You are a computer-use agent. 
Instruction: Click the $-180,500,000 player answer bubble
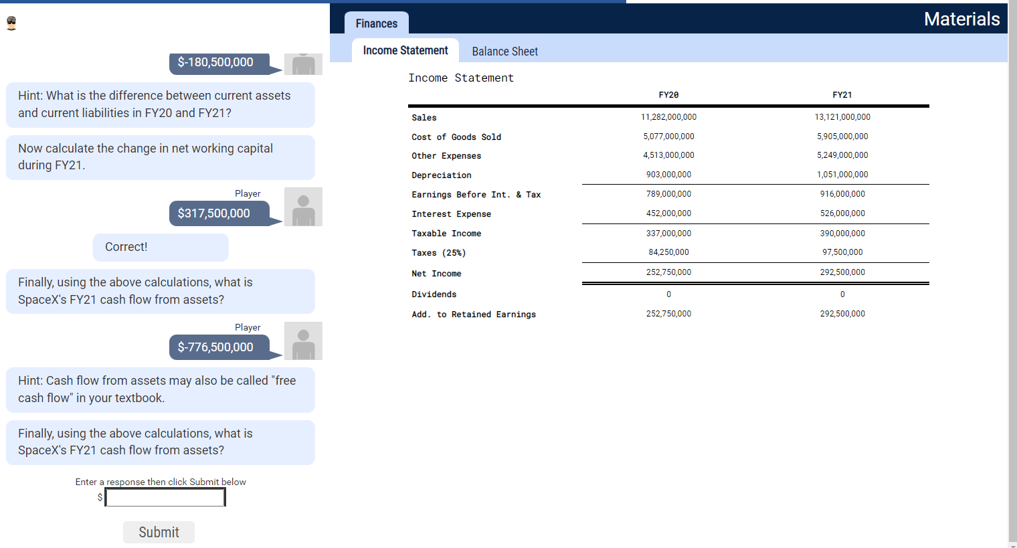(219, 63)
